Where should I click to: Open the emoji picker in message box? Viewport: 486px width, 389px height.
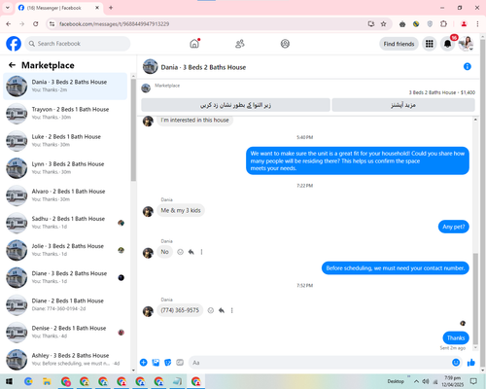click(456, 363)
